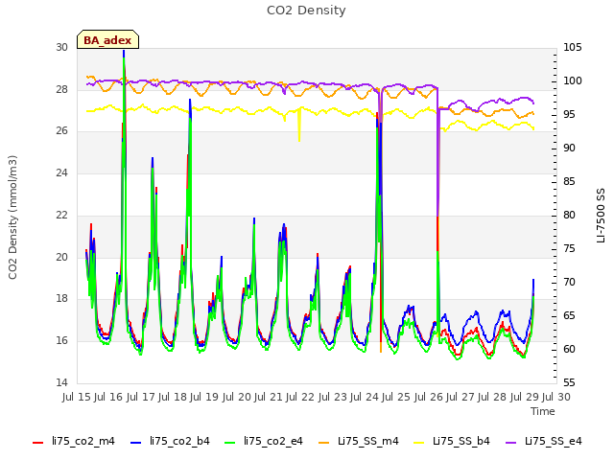
Task: Toggle the Li75_SS_e4 legend entry
Action: pyautogui.click(x=544, y=441)
